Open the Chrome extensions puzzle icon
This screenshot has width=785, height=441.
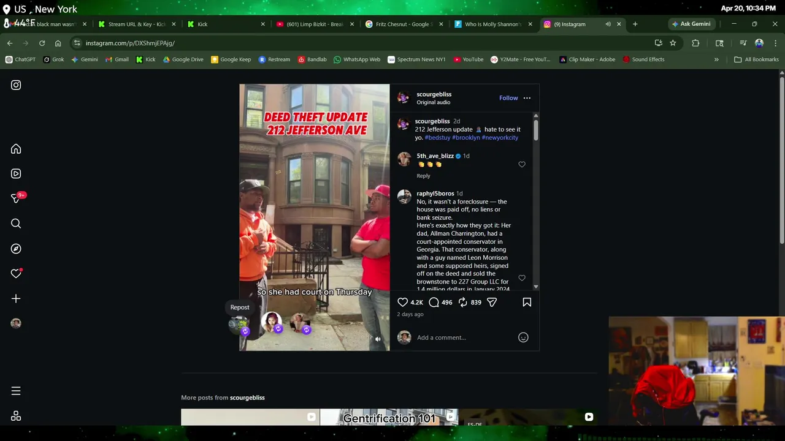[695, 43]
